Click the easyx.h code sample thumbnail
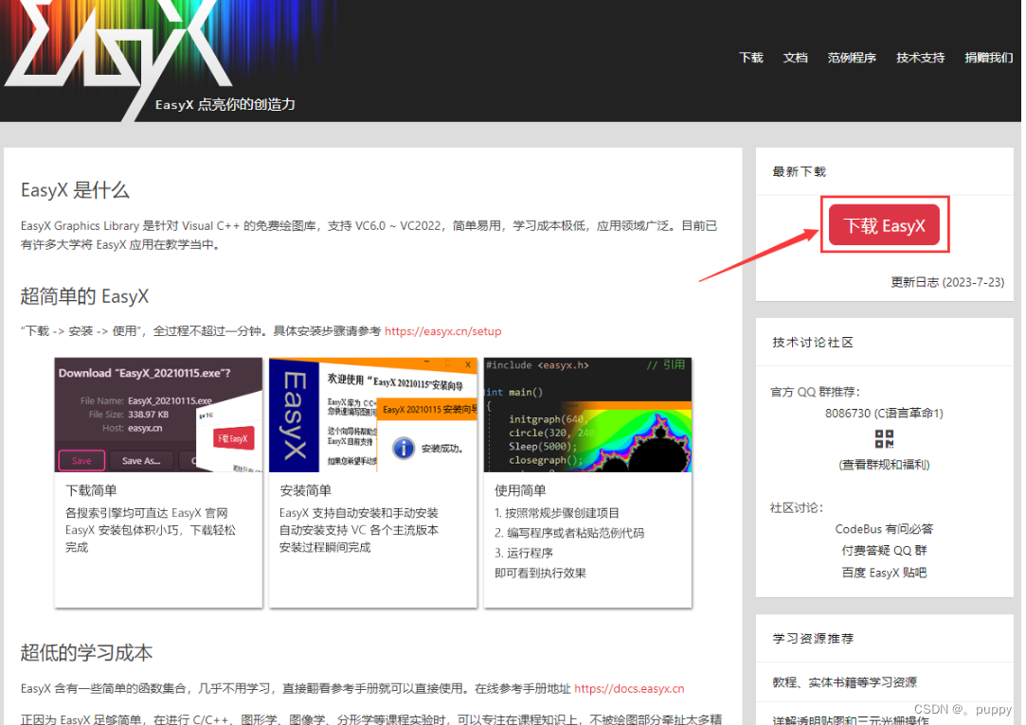The image size is (1026, 725). [x=587, y=415]
